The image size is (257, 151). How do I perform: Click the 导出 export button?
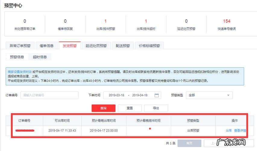pos(156,108)
